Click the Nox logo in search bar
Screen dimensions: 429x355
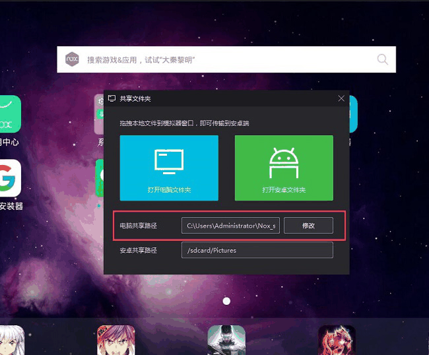pos(72,59)
